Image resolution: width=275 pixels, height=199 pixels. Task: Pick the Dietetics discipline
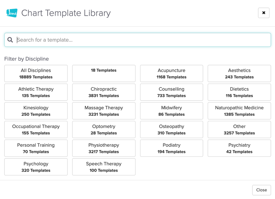click(x=239, y=92)
